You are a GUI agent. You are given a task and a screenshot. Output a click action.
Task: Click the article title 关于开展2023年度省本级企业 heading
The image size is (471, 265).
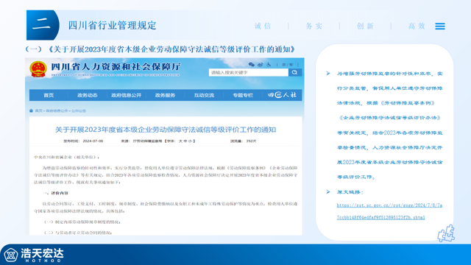[166, 130]
